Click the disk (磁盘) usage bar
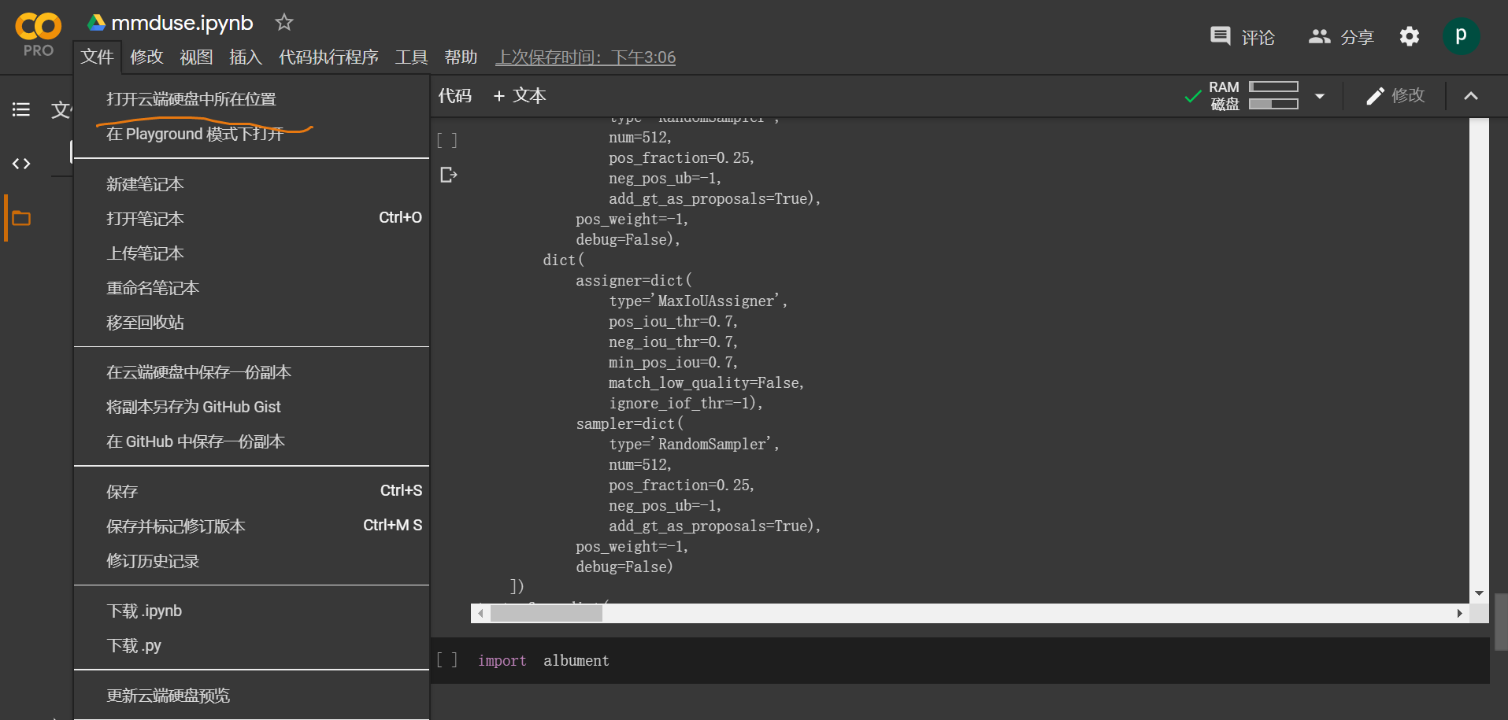1508x720 pixels. (x=1273, y=104)
